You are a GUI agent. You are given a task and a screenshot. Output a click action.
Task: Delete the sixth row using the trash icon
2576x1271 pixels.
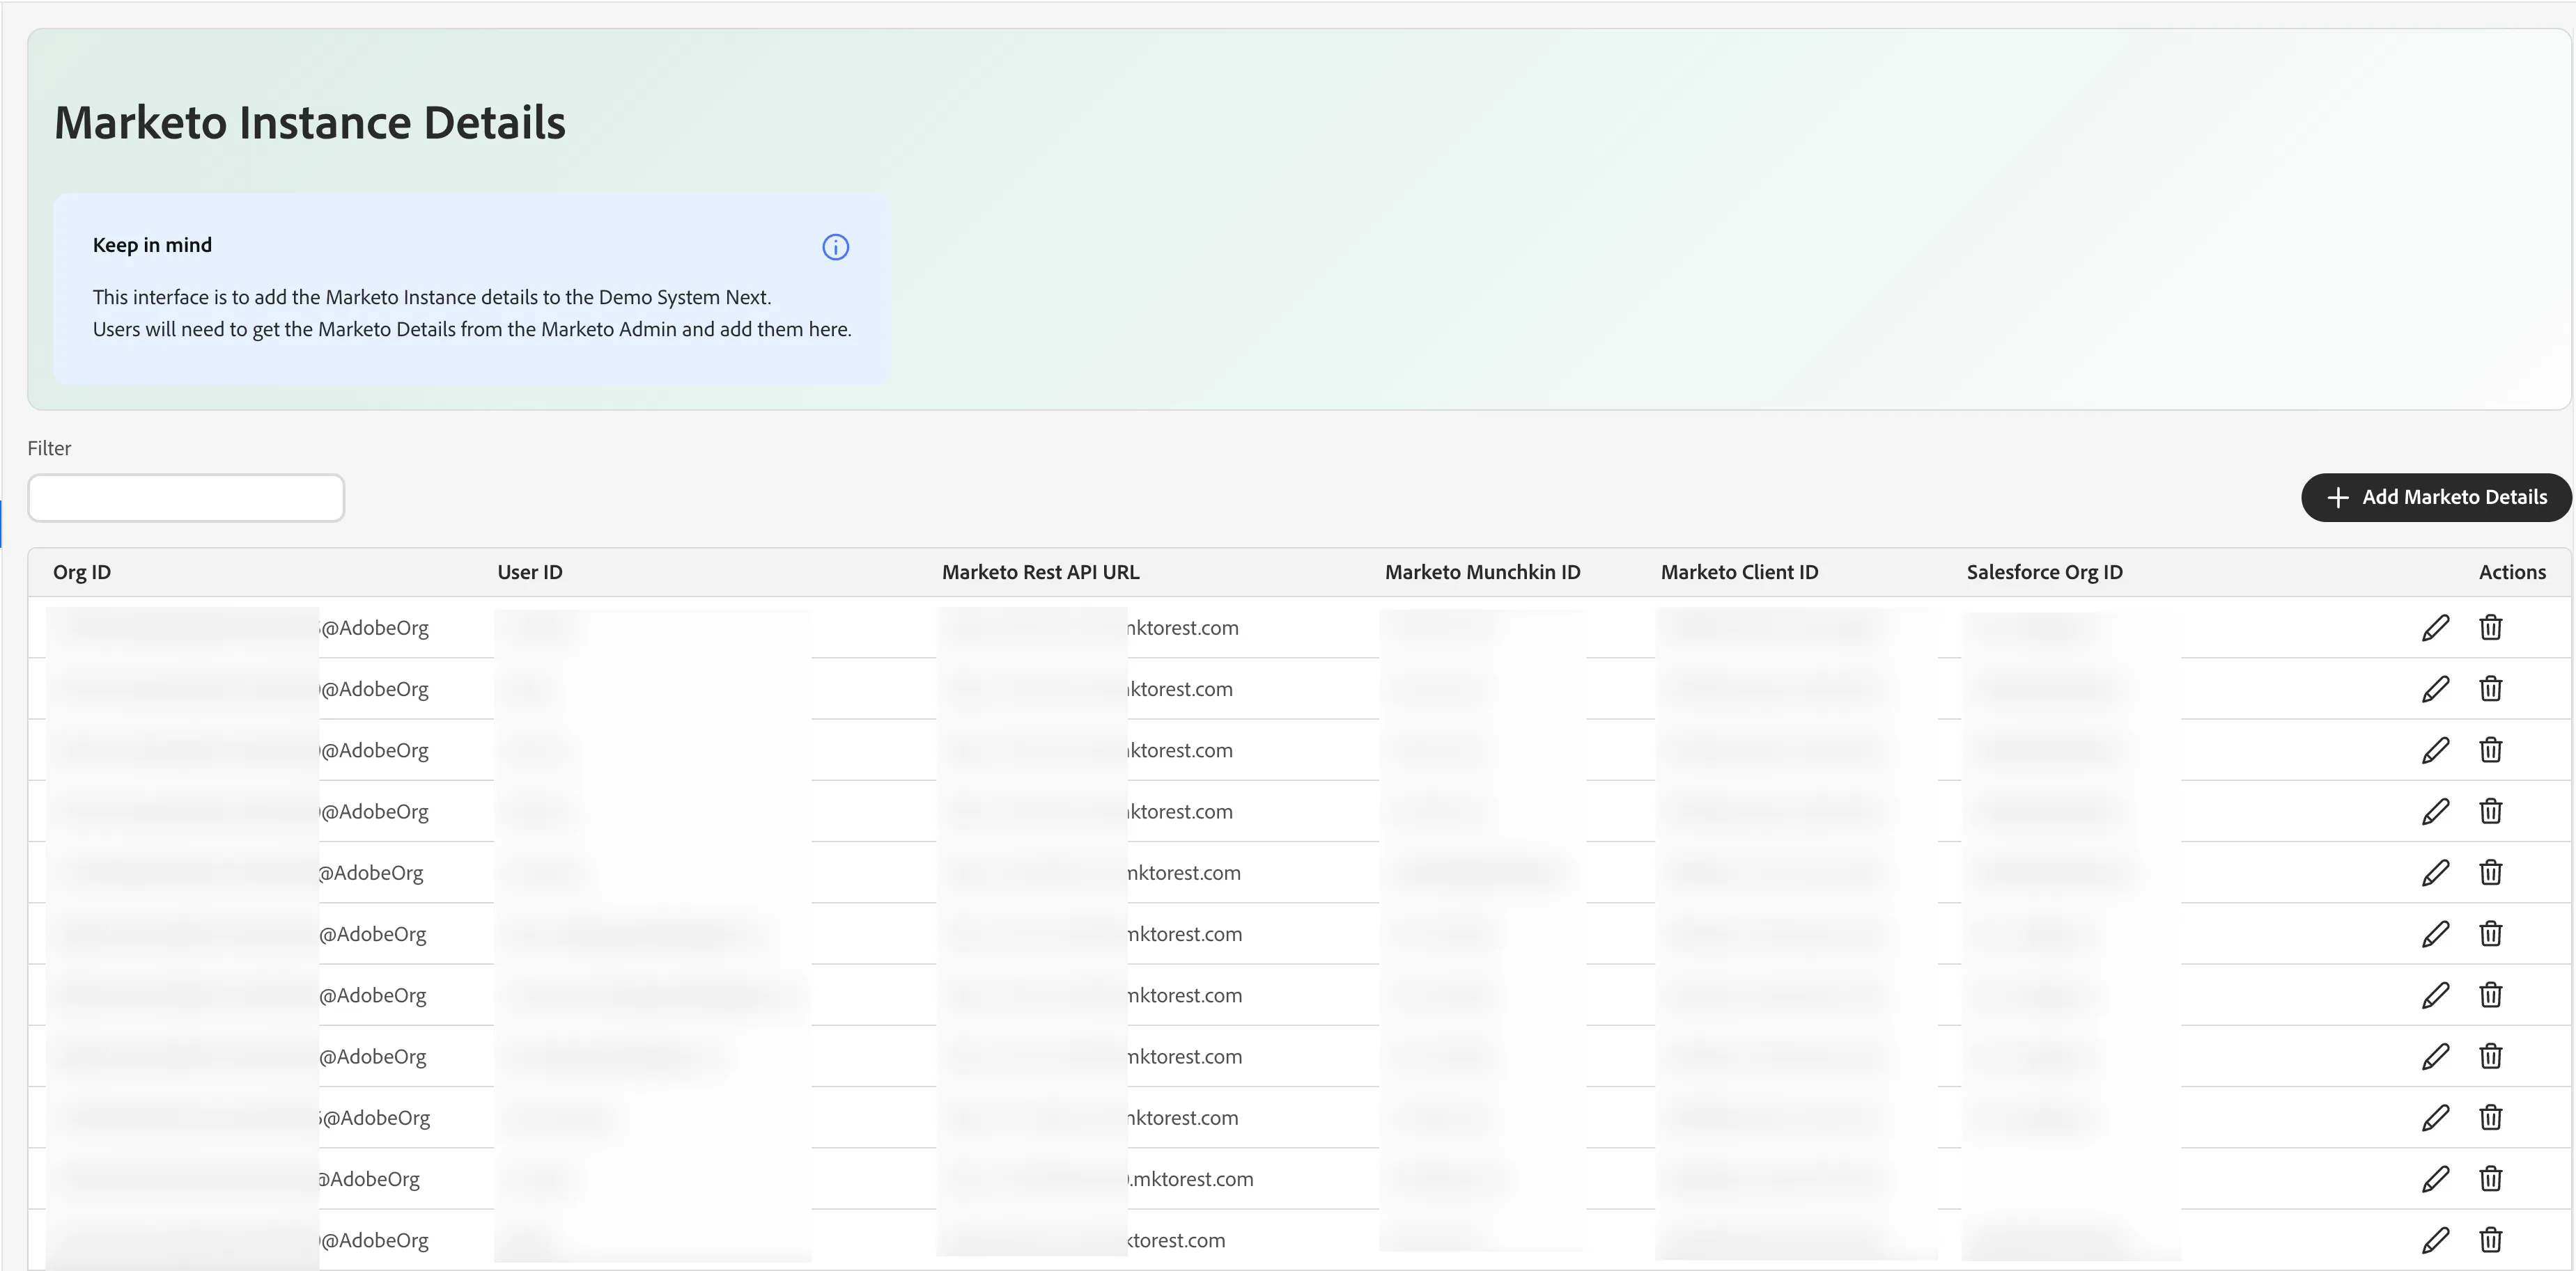[x=2490, y=933]
